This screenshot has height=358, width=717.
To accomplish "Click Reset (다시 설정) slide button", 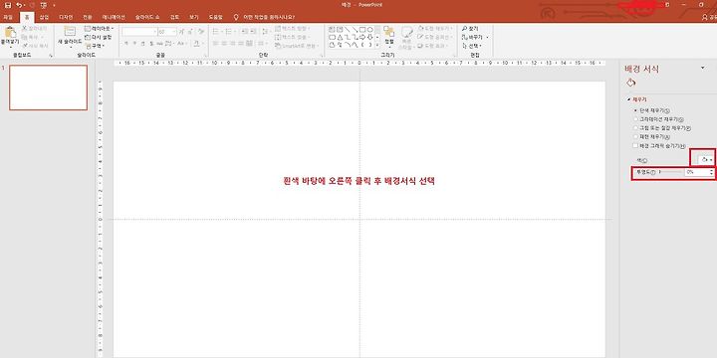I will [x=99, y=37].
